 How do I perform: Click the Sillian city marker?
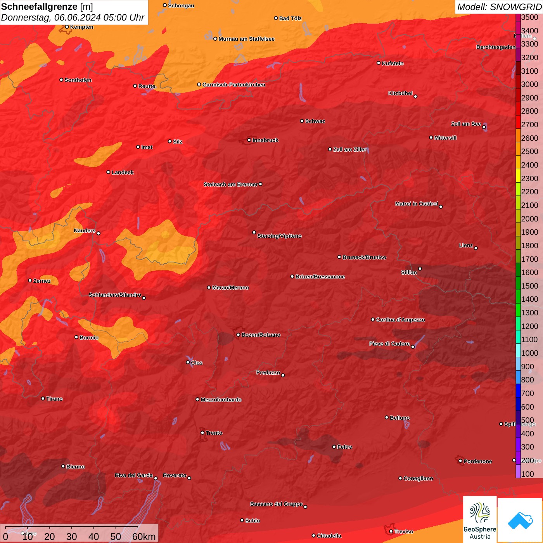tap(420, 268)
